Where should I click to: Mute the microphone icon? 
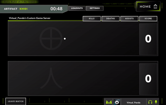(x=156, y=102)
